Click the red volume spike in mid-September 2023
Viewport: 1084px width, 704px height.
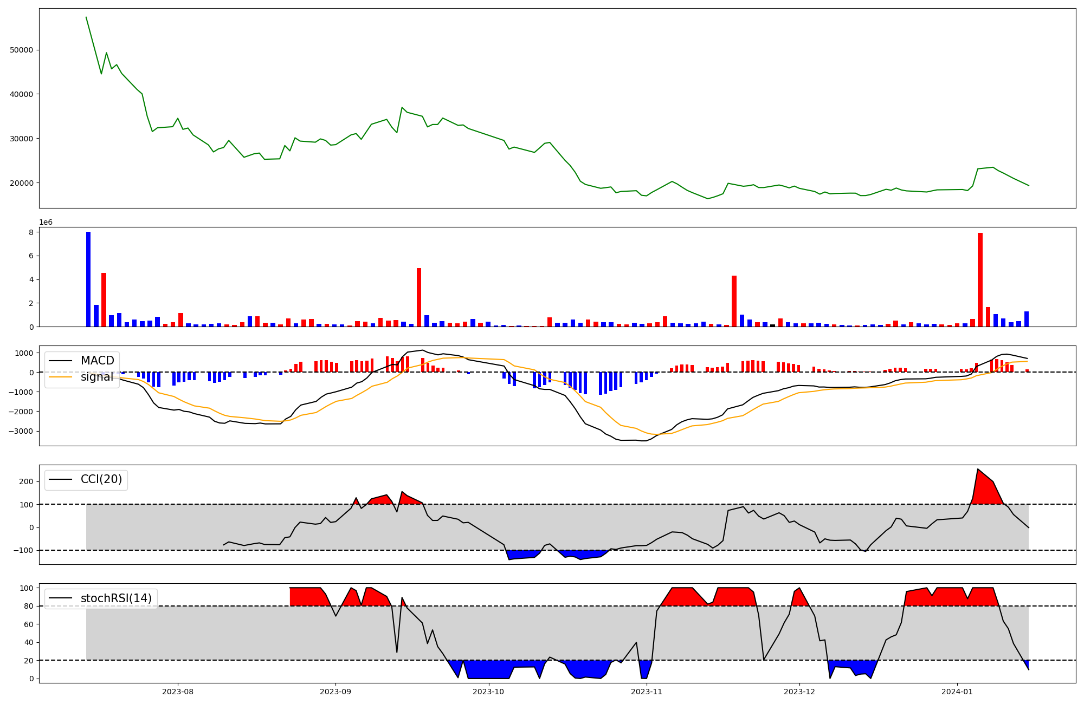pos(419,297)
